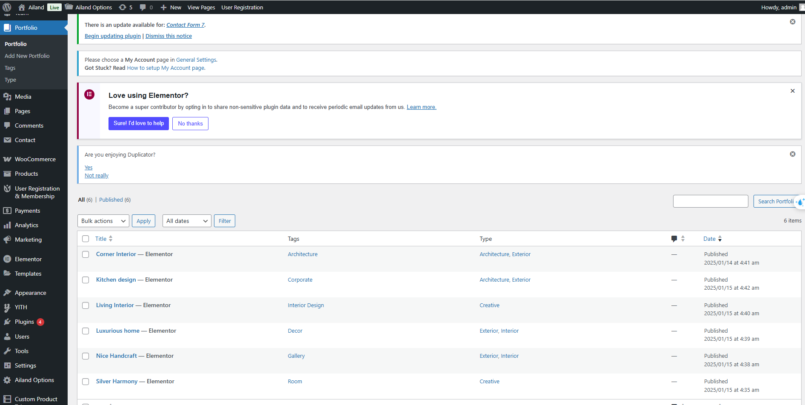Image resolution: width=805 pixels, height=405 pixels.
Task: Click the Learn more link in Elementor notice
Action: click(421, 107)
